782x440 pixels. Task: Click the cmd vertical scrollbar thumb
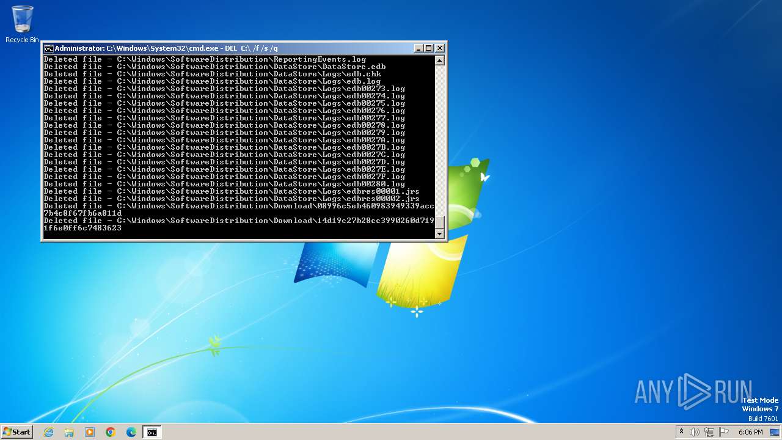click(439, 222)
